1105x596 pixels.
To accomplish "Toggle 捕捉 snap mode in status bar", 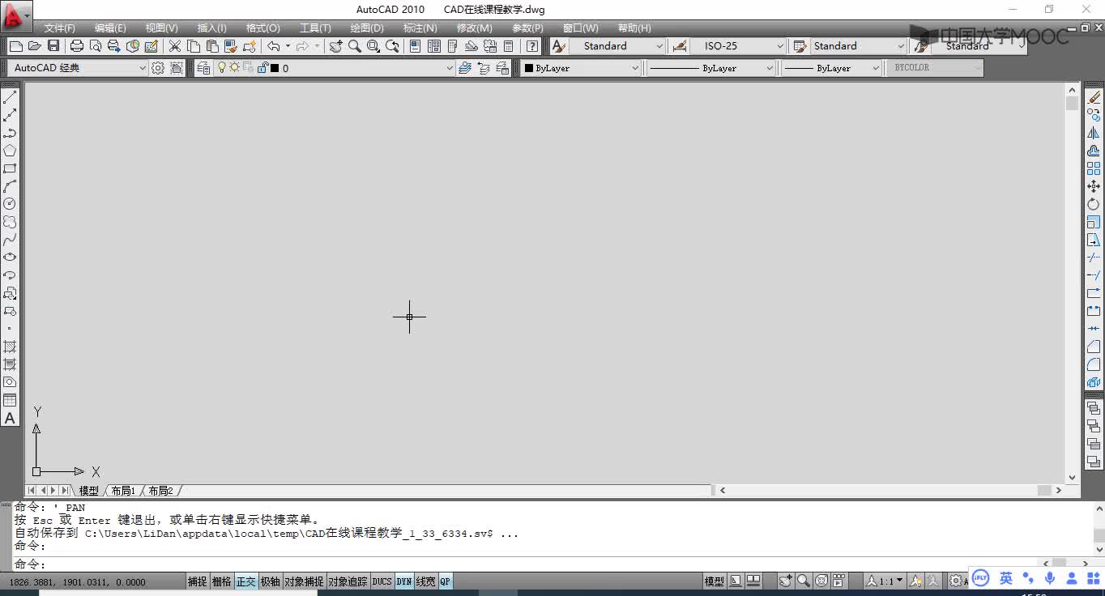I will pyautogui.click(x=198, y=581).
